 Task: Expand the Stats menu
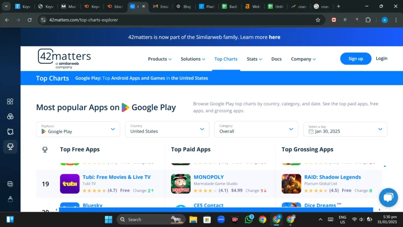point(254,59)
